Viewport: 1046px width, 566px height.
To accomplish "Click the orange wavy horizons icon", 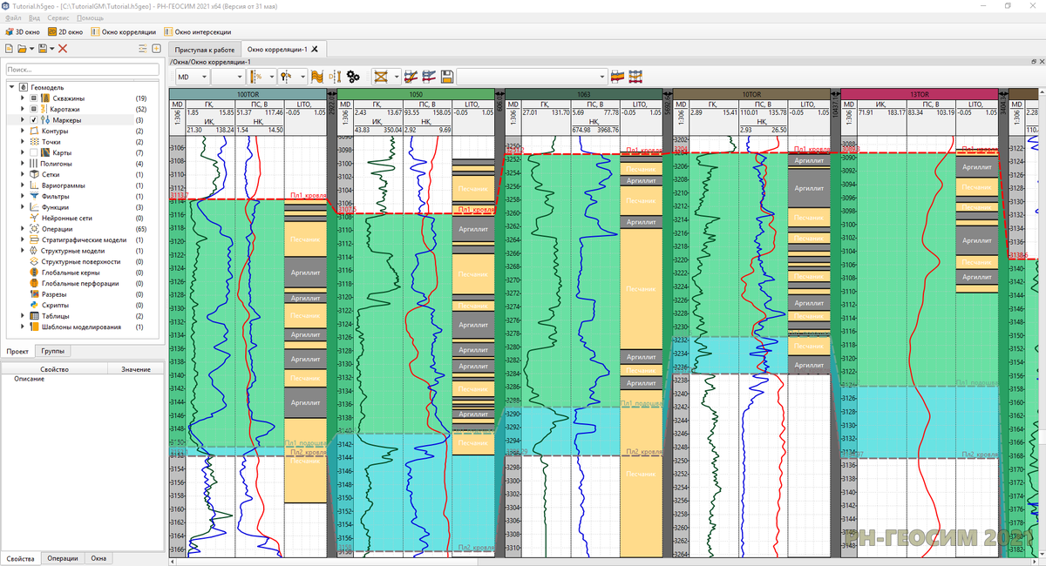I will (x=316, y=77).
